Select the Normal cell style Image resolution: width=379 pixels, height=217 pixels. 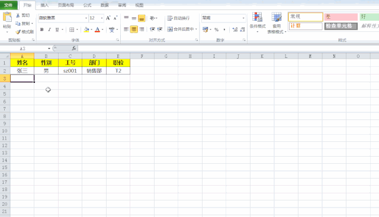pyautogui.click(x=306, y=17)
